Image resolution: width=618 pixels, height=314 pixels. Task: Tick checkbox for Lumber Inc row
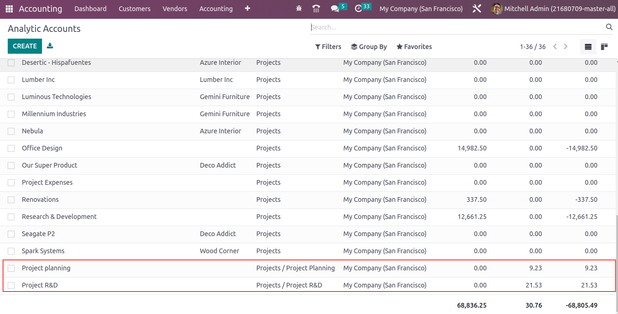(11, 80)
